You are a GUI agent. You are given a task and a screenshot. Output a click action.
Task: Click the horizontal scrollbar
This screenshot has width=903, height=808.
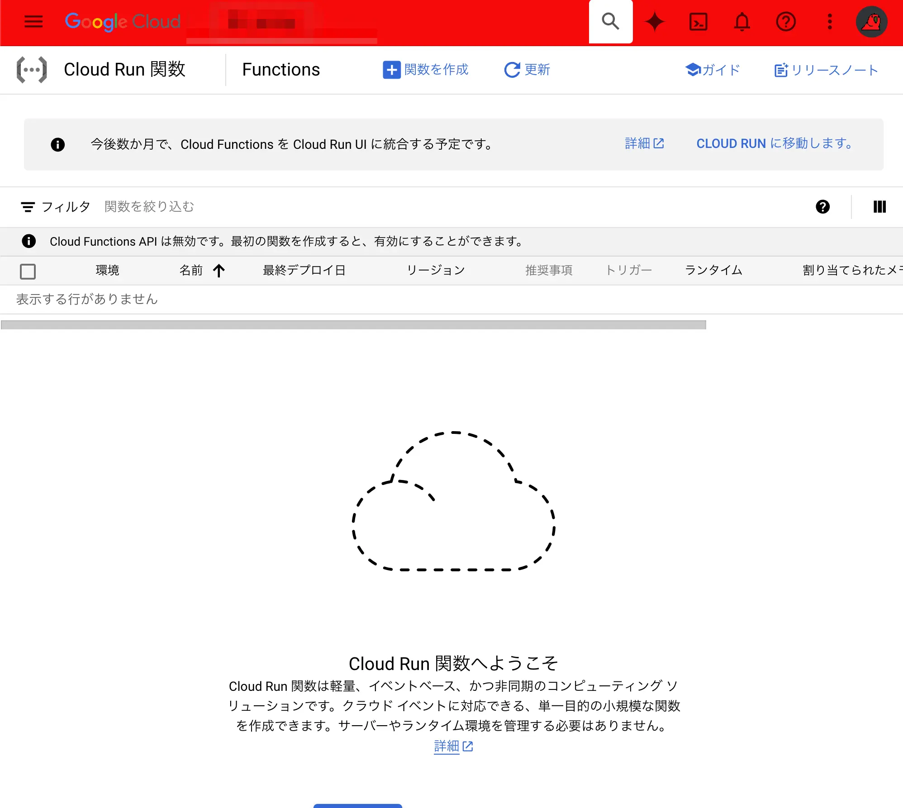tap(355, 324)
